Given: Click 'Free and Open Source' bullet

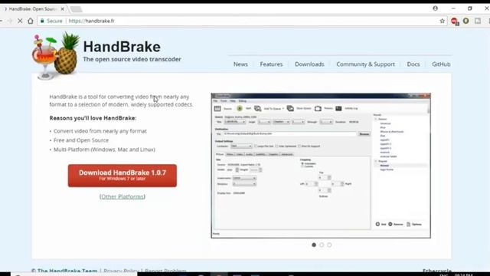Looking at the screenshot, I should click(81, 140).
